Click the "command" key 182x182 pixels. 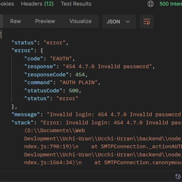(38, 83)
